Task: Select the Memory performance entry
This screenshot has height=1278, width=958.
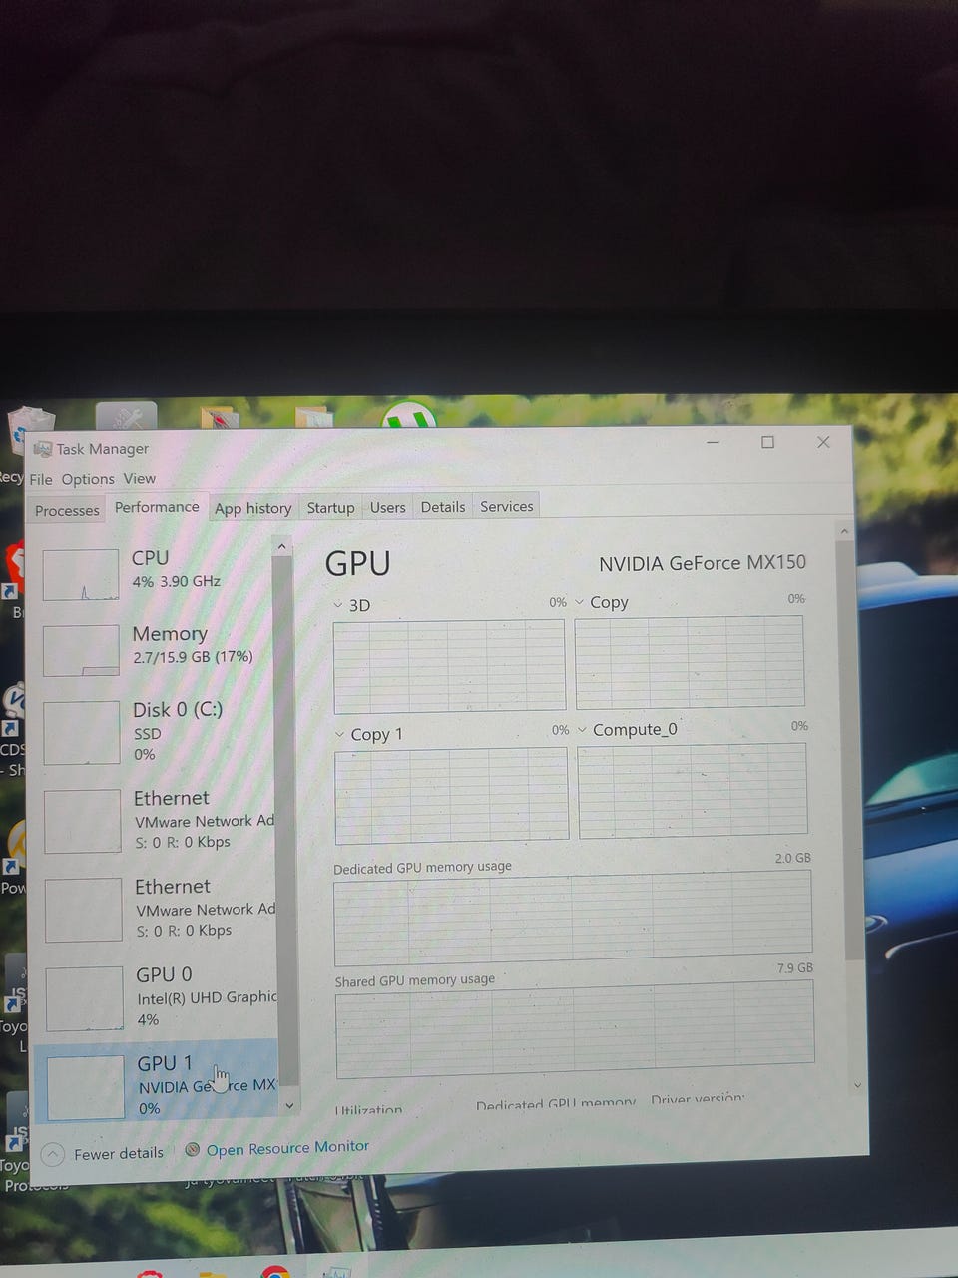Action: coord(158,649)
